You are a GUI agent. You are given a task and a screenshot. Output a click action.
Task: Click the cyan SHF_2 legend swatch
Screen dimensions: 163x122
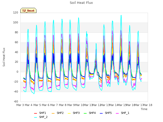pyautogui.click(x=36, y=117)
